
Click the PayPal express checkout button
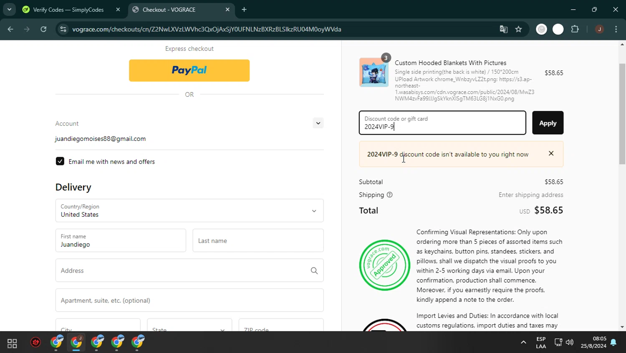point(189,70)
